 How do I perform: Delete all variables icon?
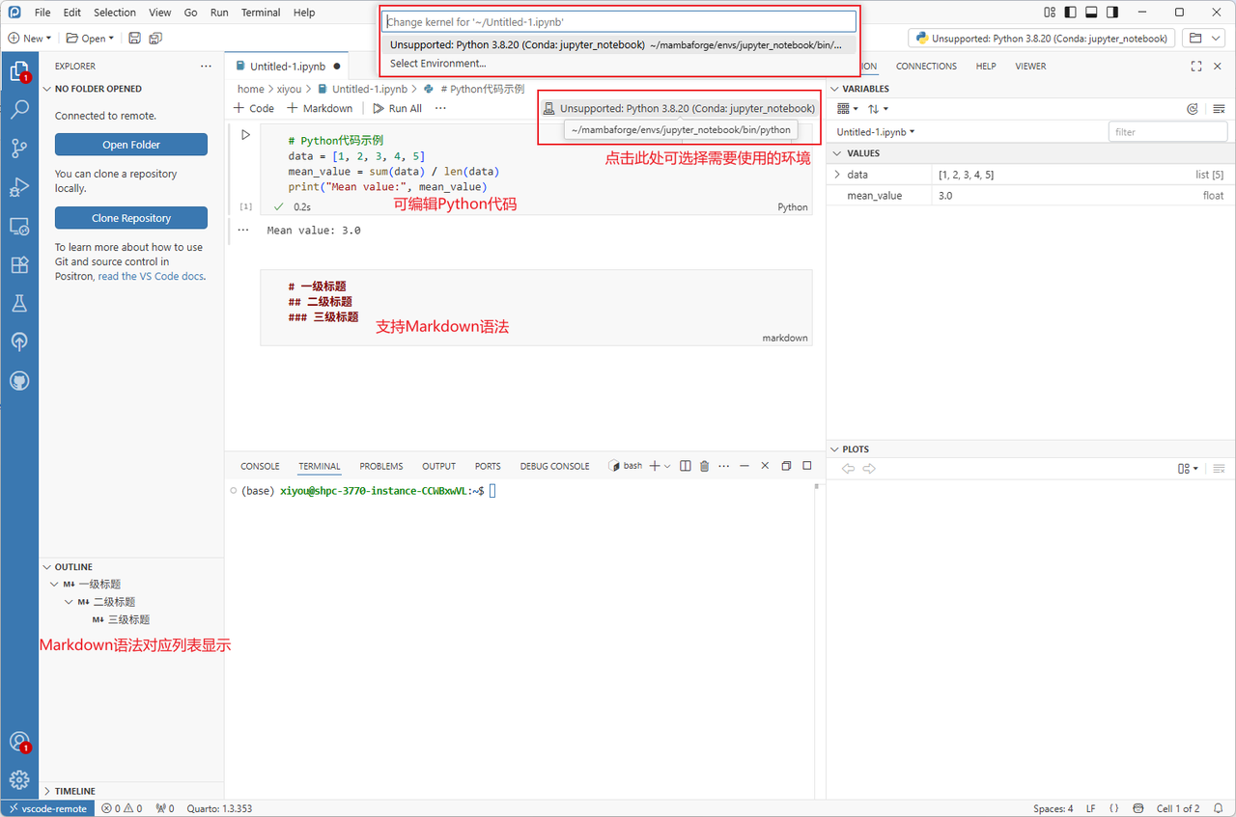click(x=1219, y=109)
